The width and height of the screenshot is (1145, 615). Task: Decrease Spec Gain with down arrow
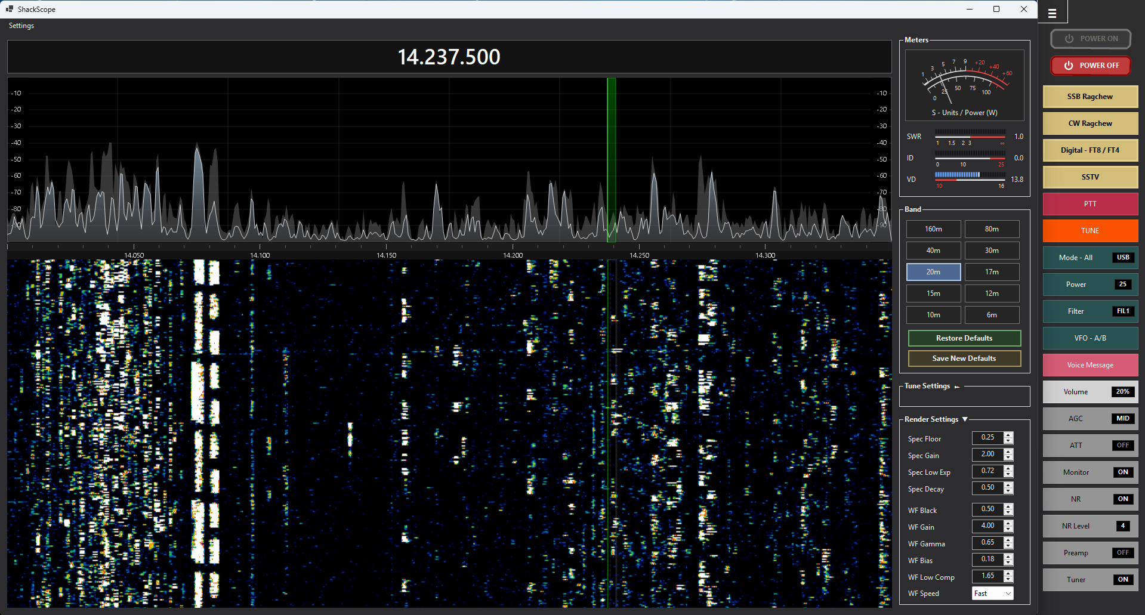[1008, 458]
